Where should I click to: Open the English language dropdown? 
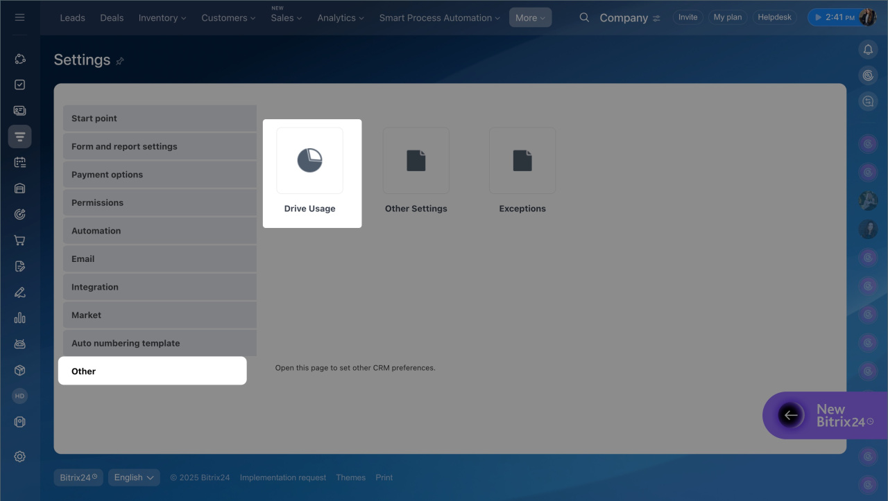[134, 477]
